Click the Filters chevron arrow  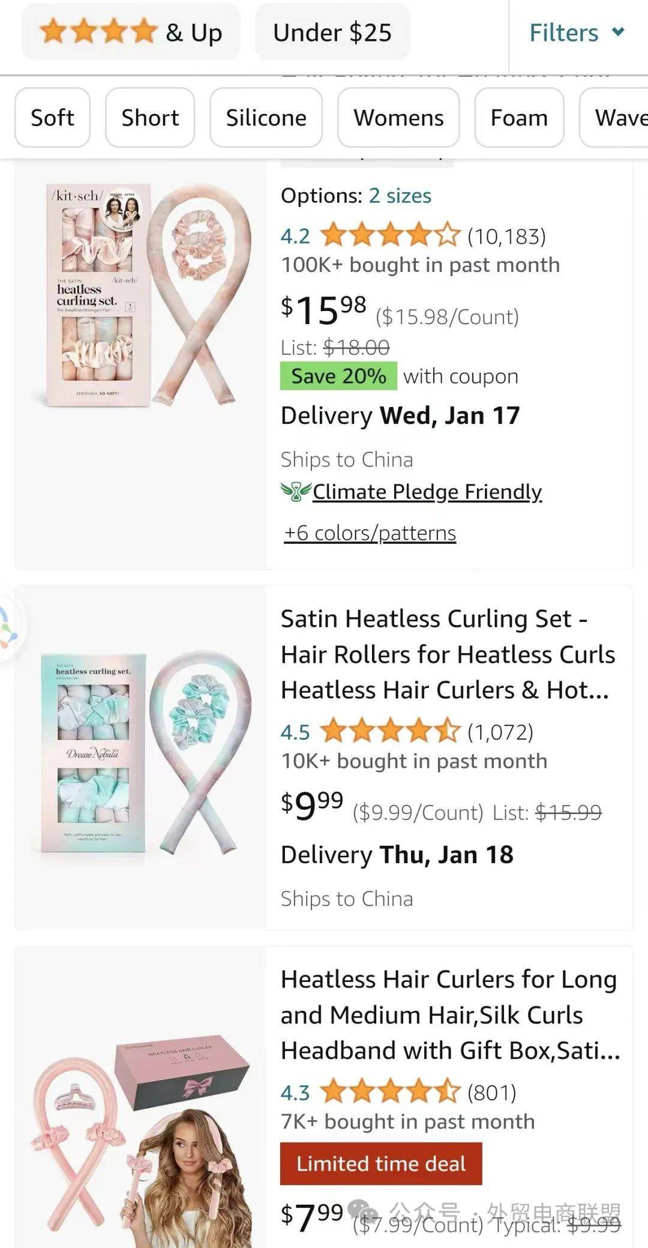(618, 31)
